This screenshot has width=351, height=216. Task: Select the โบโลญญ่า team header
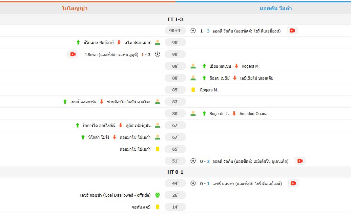click(75, 8)
